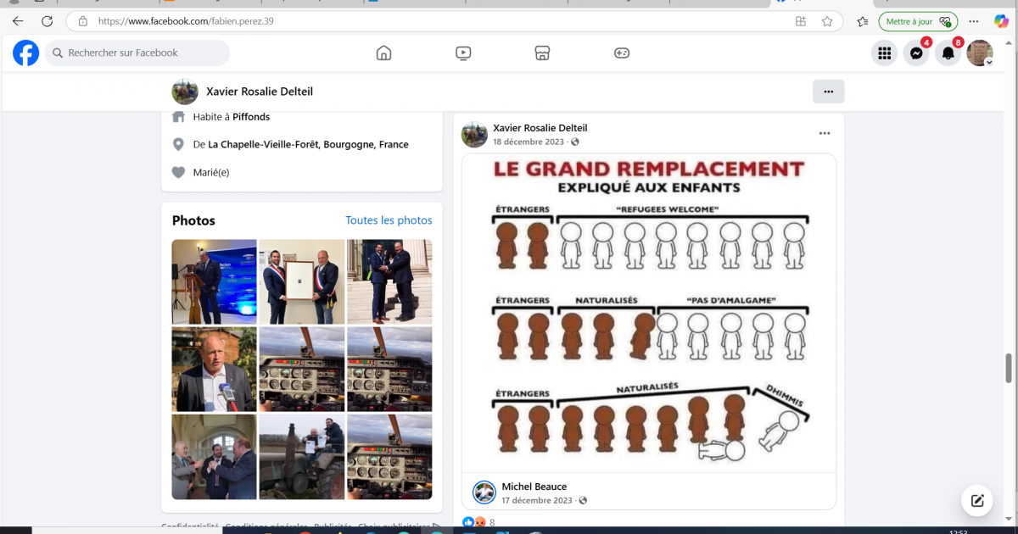1018x534 pixels.
Task: Open the profile three-dots options button
Action: point(828,92)
